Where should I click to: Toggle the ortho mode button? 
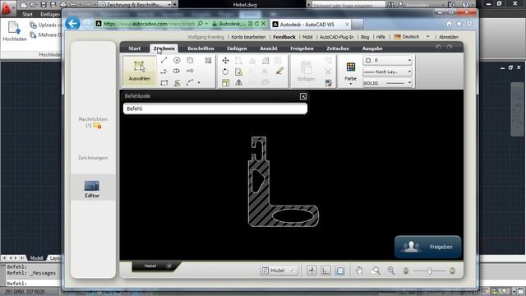click(325, 271)
